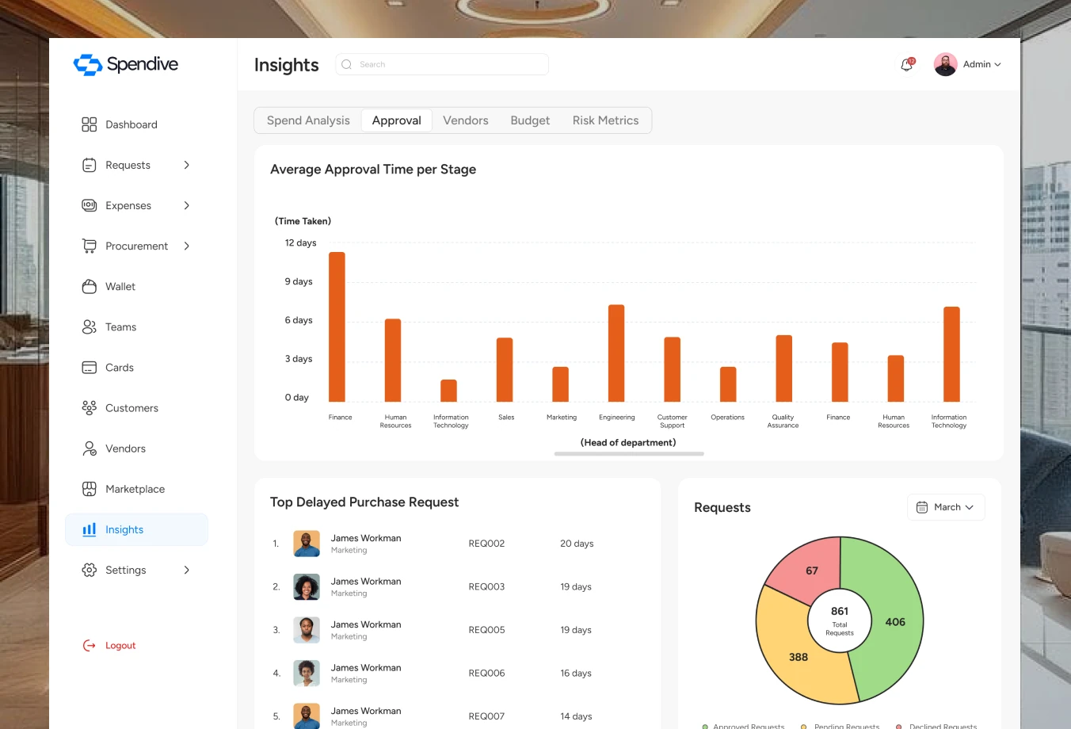
Task: Go to the Risk Metrics tab
Action: point(605,120)
